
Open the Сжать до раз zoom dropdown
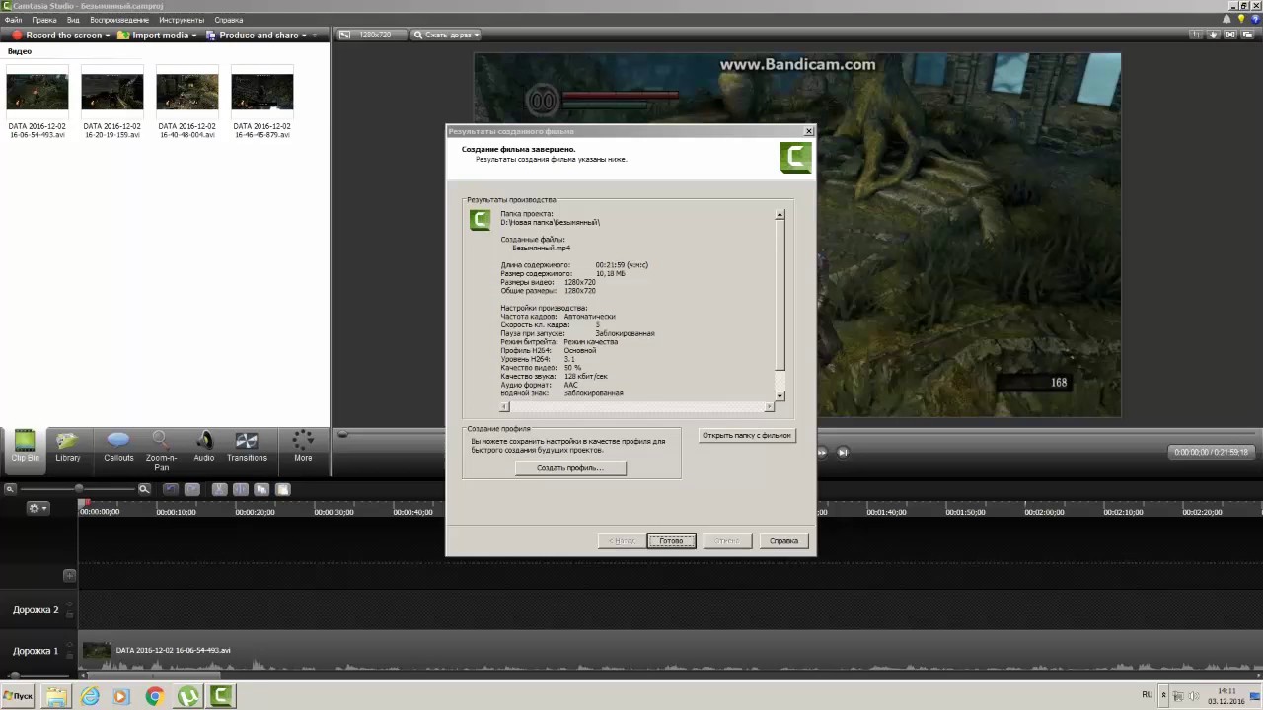446,35
